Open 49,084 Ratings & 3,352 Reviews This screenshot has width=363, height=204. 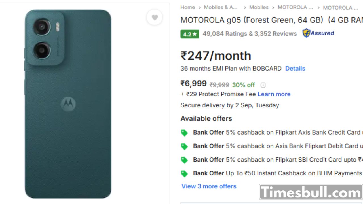250,34
